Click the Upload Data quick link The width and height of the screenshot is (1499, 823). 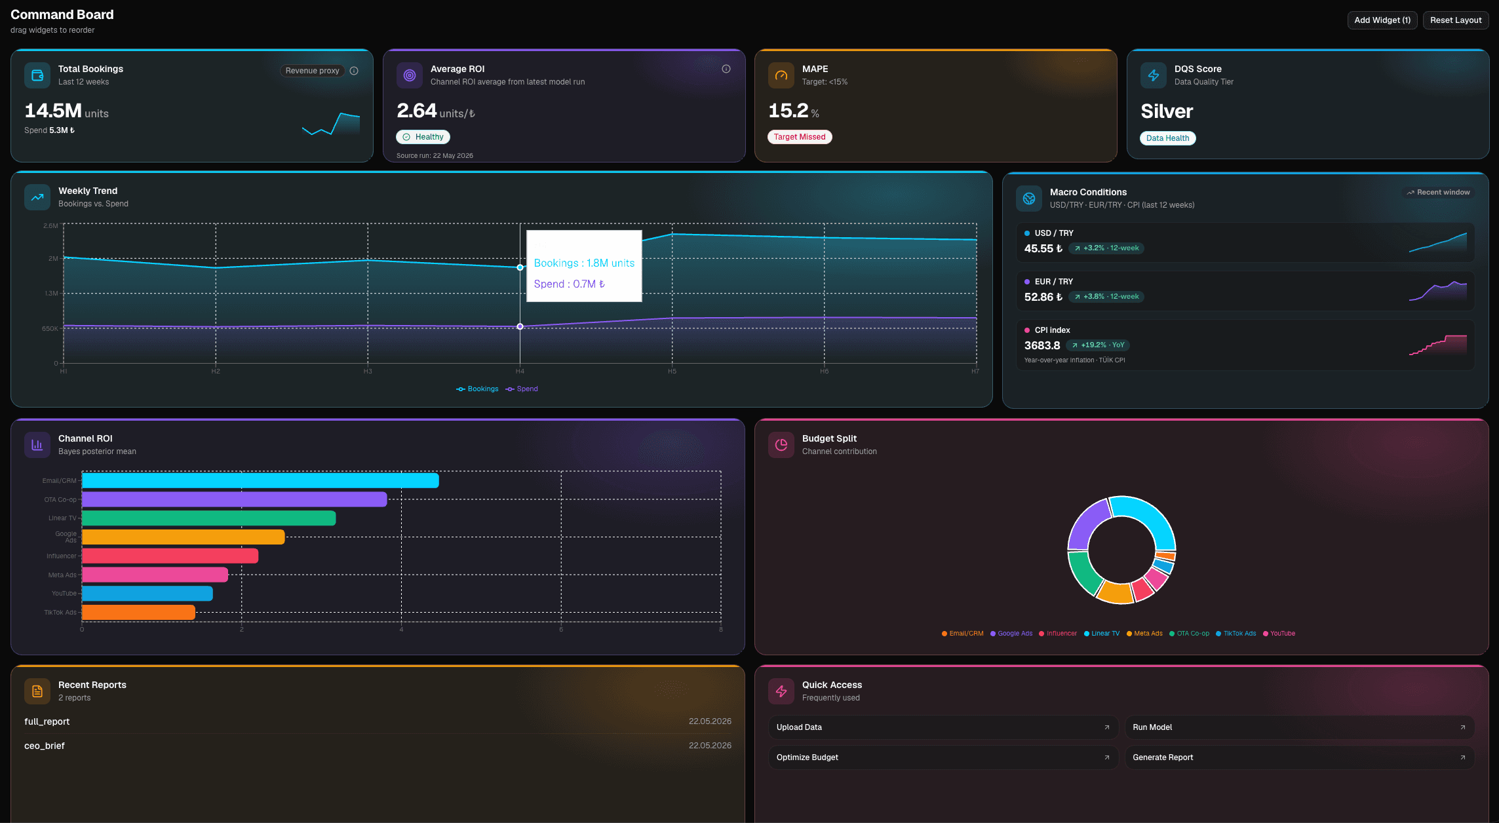(x=943, y=727)
